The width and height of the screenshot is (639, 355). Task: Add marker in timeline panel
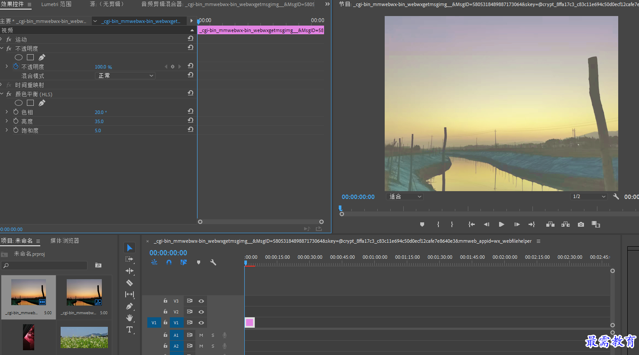(x=198, y=262)
